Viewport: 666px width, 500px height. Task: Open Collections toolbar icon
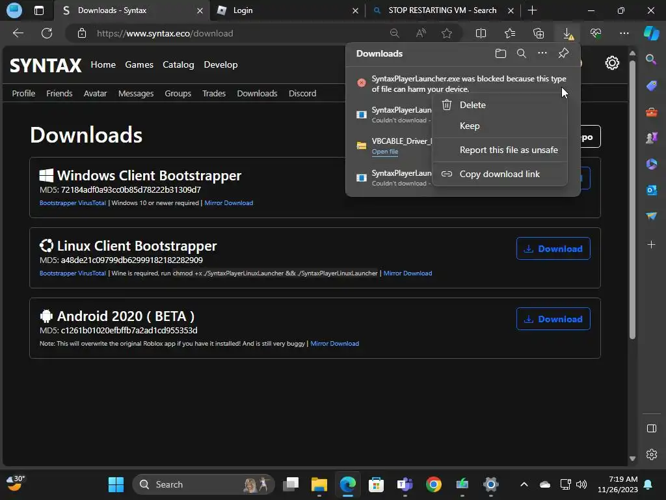tap(538, 33)
